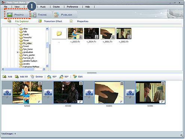Click transition icon before slide 532DC
This screenshot has height=139, width=185.
(89, 93)
